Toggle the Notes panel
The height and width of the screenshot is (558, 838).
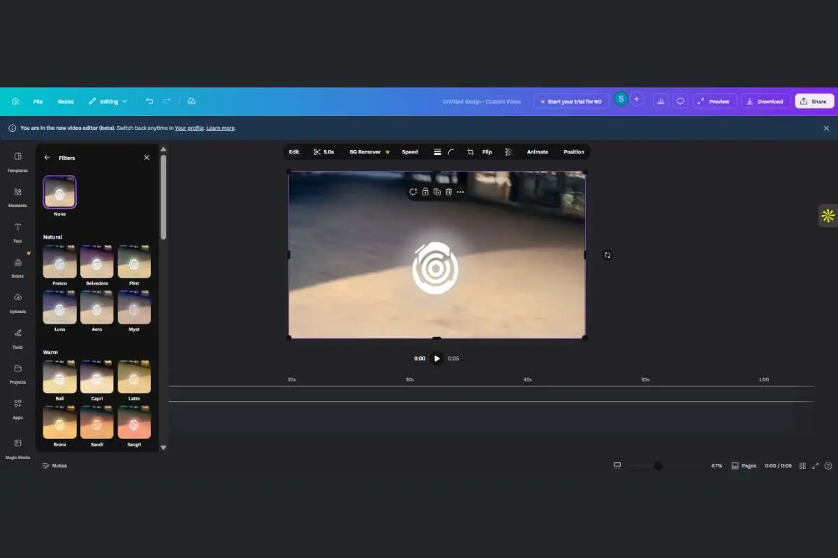pyautogui.click(x=54, y=465)
